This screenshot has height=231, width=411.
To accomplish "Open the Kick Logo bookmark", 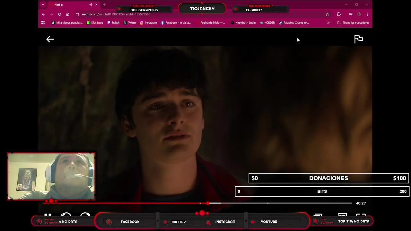I will [95, 22].
